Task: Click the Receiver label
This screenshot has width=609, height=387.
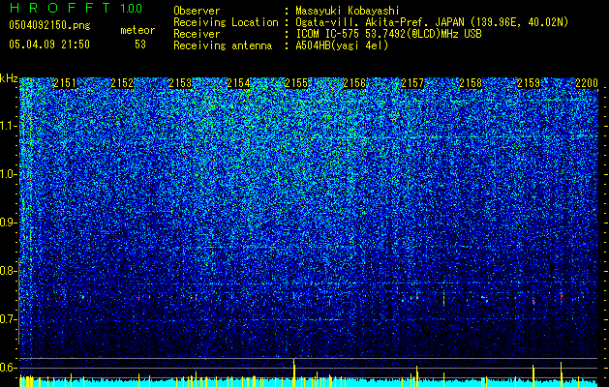Action: tap(197, 34)
